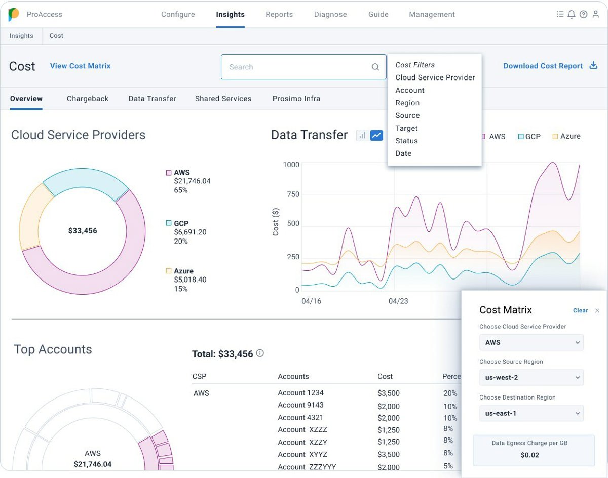Switch Data Transfer to bar chart view
This screenshot has height=478, width=608.
362,135
